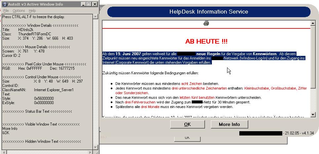Open the Options menu
This screenshot has width=319, height=154.
pyautogui.click(x=19, y=11)
